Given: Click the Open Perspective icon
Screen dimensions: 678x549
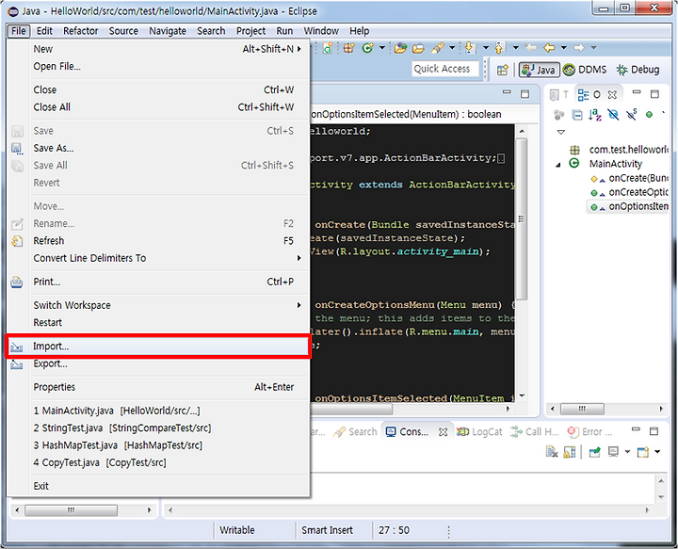Looking at the screenshot, I should click(x=503, y=70).
